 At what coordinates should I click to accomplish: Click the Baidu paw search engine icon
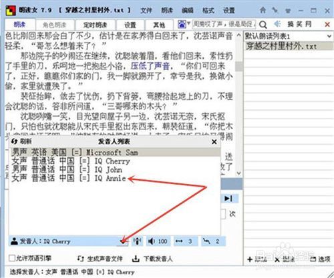point(182,24)
